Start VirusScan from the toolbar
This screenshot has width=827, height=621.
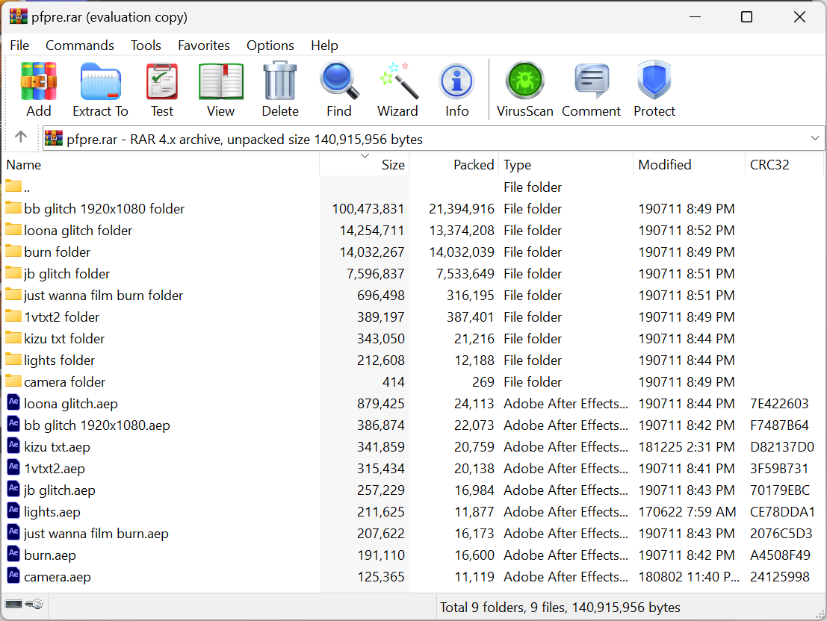[525, 82]
